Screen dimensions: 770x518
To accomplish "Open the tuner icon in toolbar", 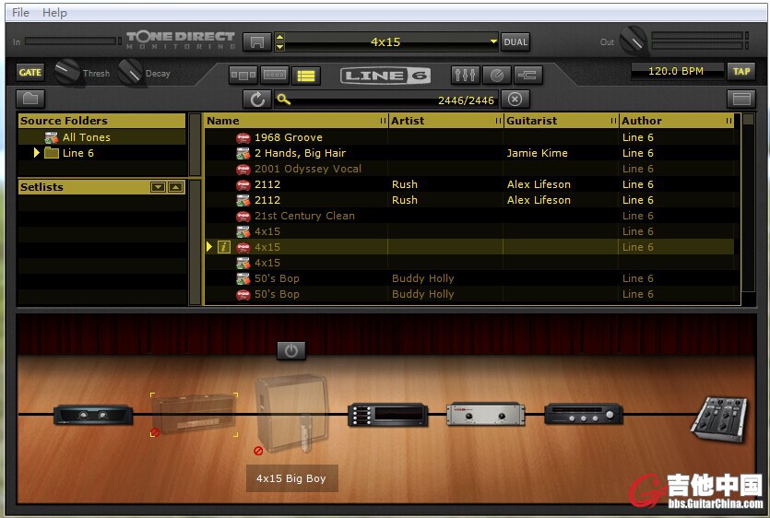I will 496,75.
